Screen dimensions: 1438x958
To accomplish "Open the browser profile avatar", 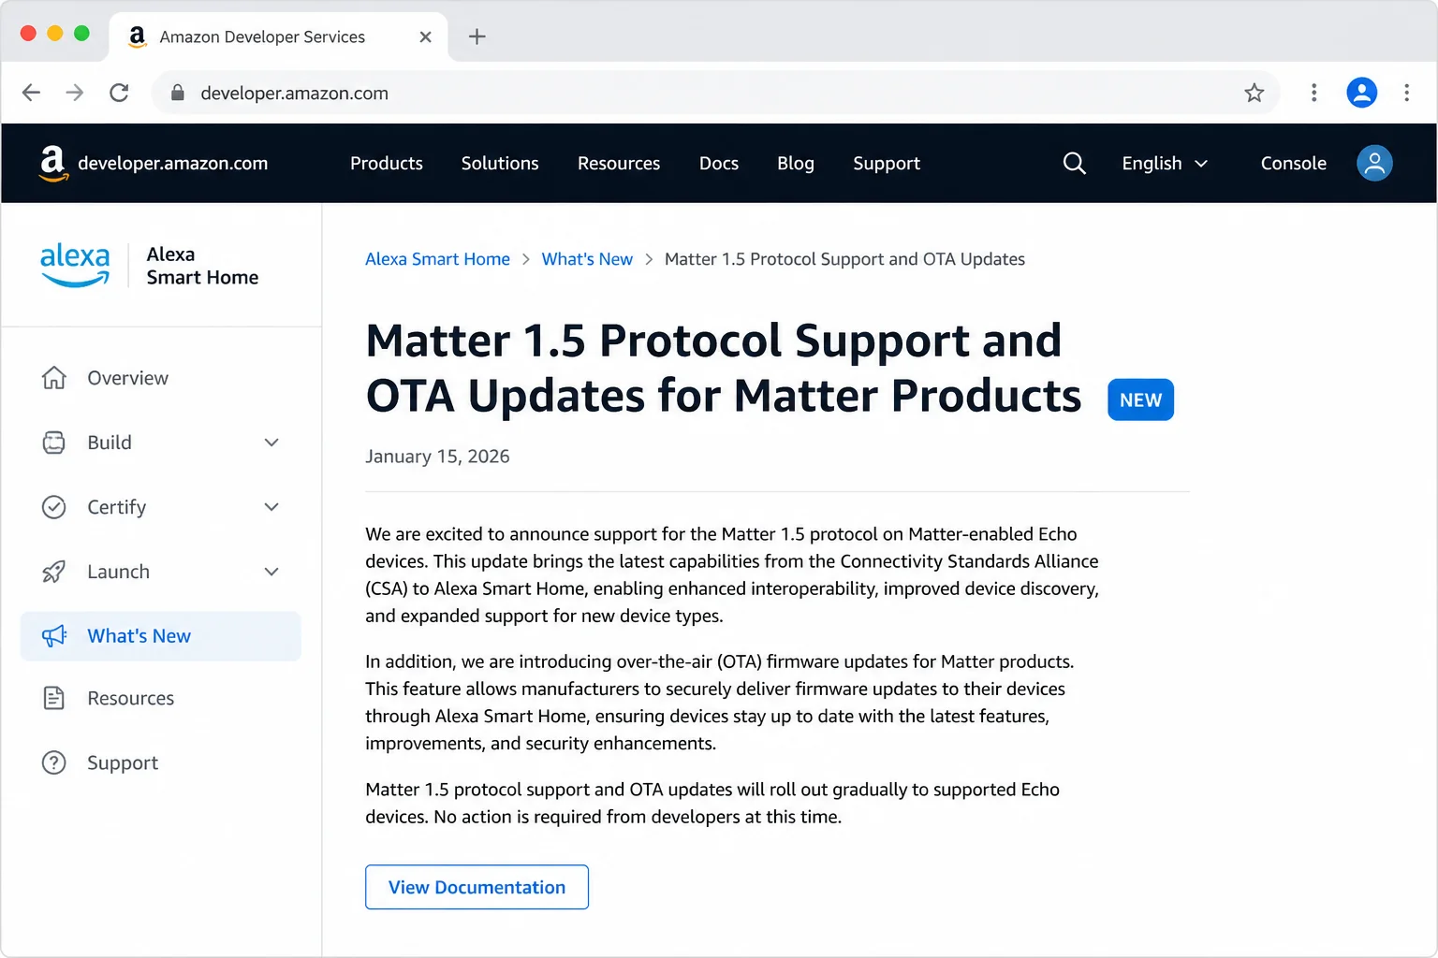I will 1362,93.
